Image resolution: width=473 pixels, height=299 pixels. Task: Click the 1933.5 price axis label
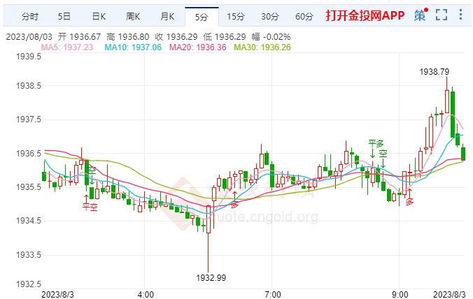tap(29, 255)
